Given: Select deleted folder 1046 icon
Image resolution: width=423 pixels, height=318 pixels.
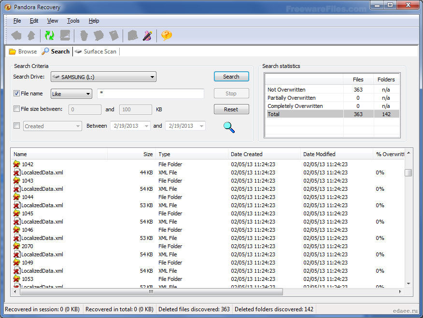Looking at the screenshot, I should 16,230.
